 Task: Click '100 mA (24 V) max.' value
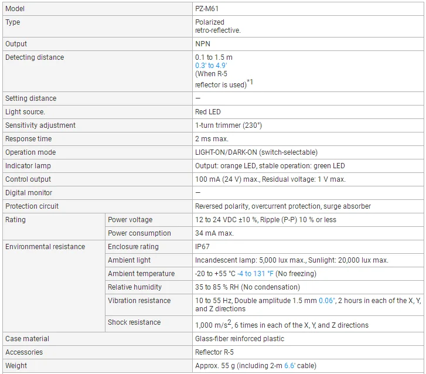228,179
